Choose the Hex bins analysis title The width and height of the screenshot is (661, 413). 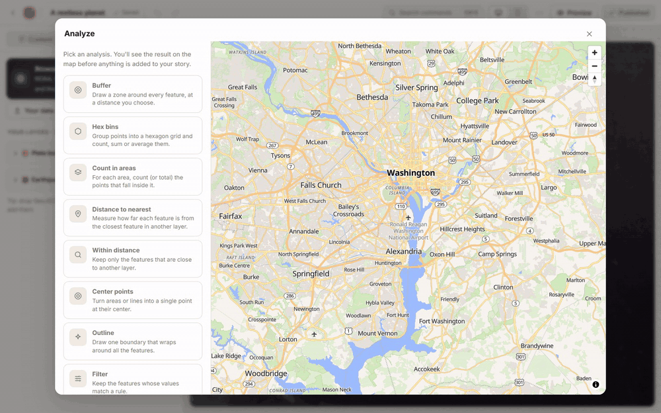tap(105, 126)
